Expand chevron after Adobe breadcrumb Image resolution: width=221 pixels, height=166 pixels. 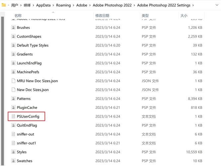(90, 5)
